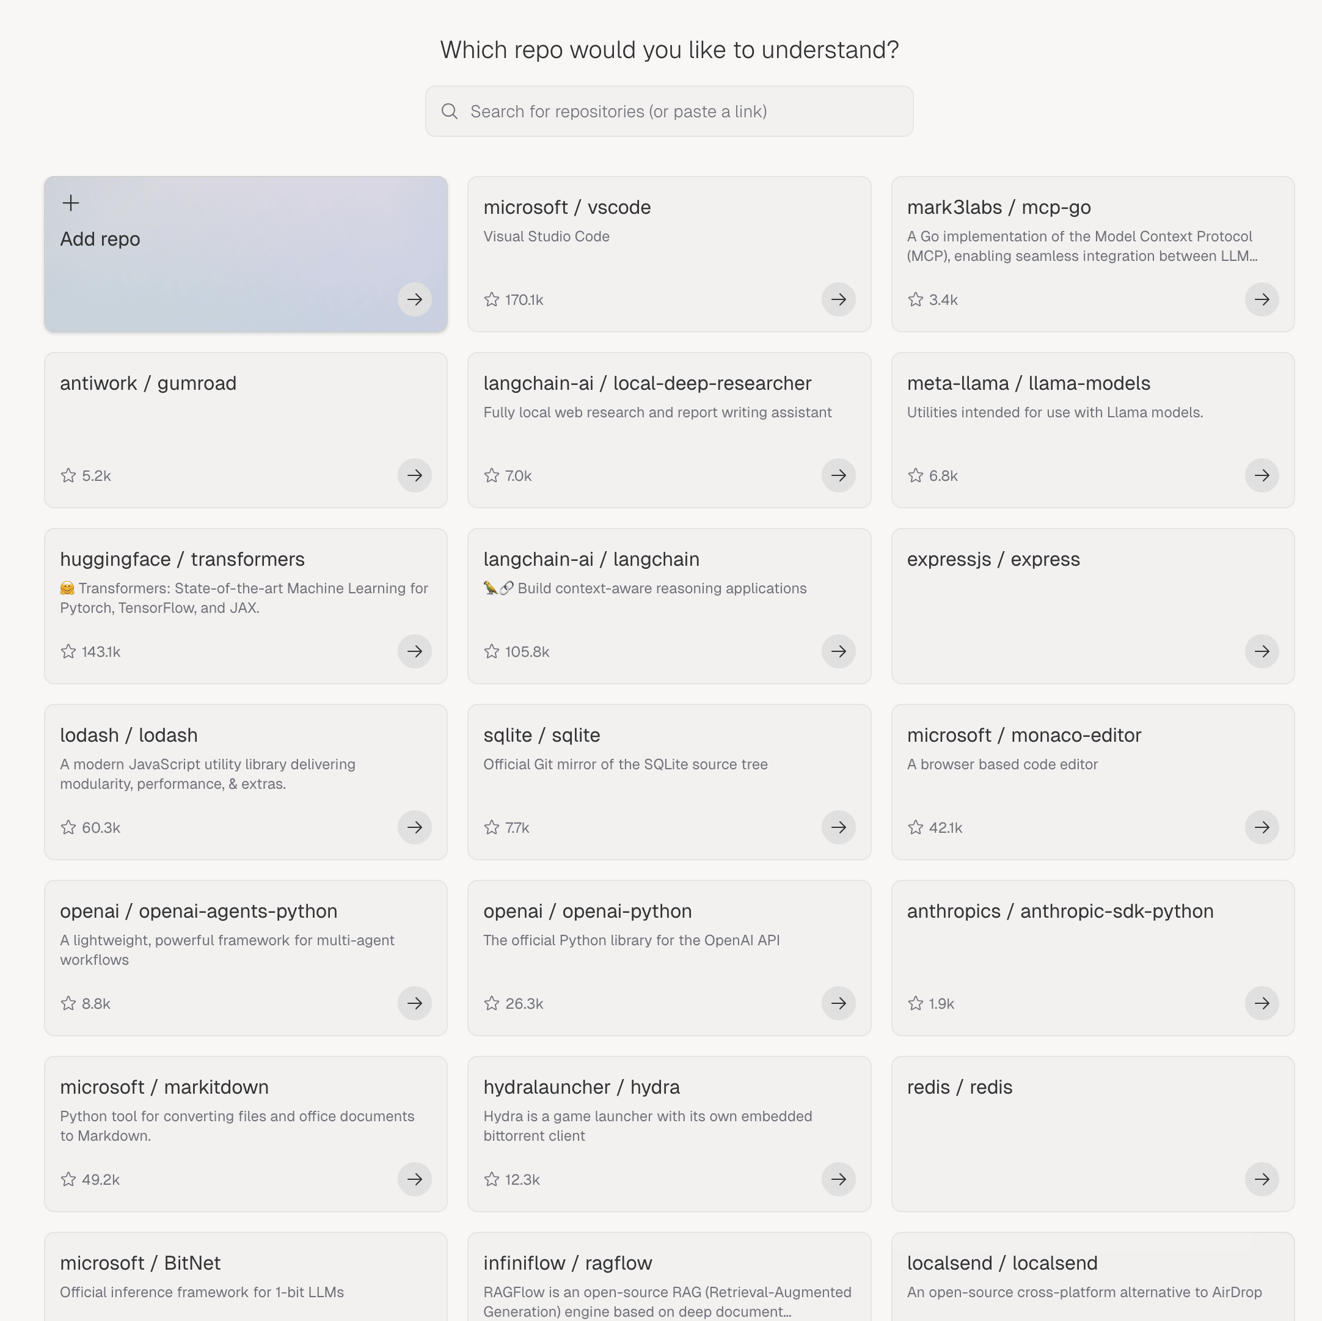Click arrow icon on mark3labs / mcp-go card
Screen dimensions: 1322x1321
coord(1261,299)
